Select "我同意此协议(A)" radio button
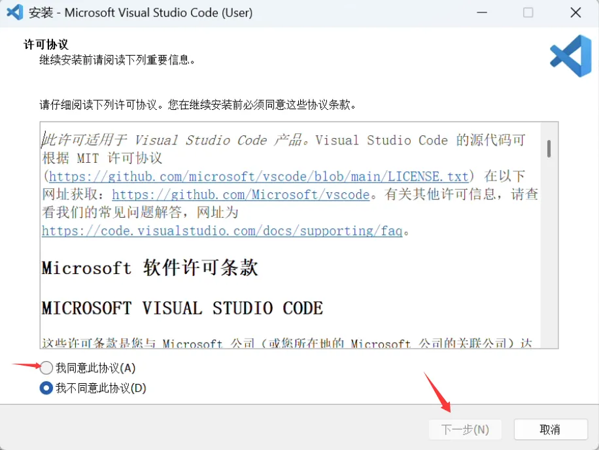 (46, 368)
